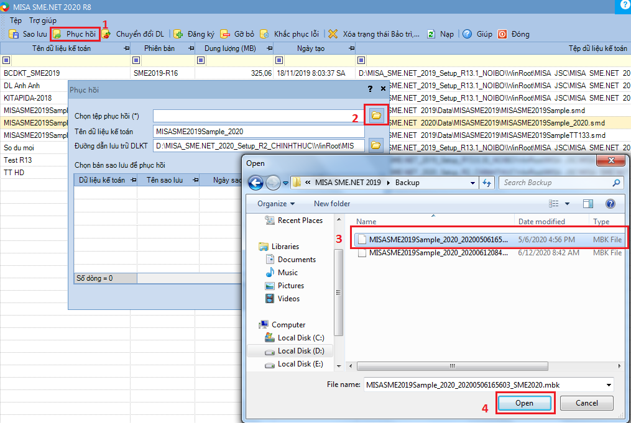631x423 pixels.
Task: Expand the address bar path dropdown
Action: [472, 183]
